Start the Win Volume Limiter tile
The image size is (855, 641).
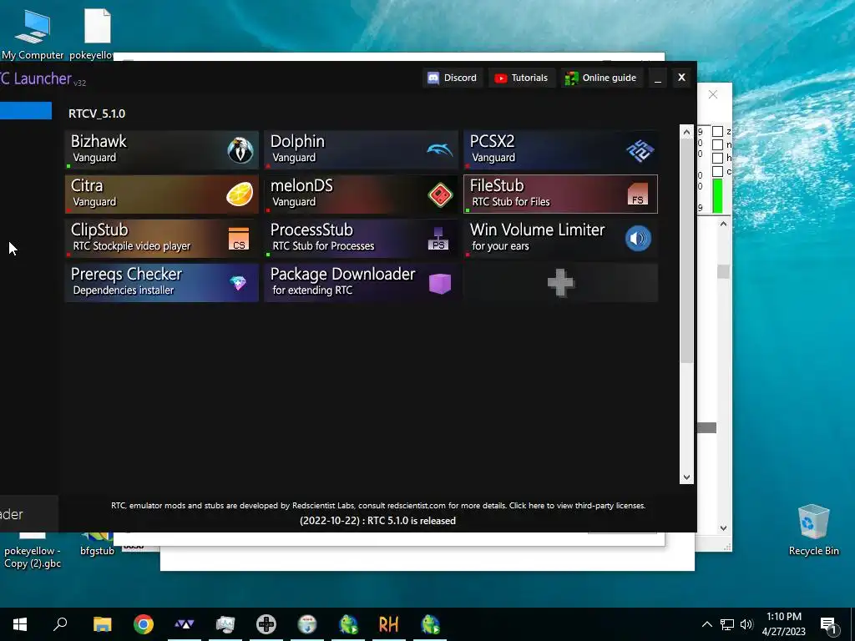560,238
